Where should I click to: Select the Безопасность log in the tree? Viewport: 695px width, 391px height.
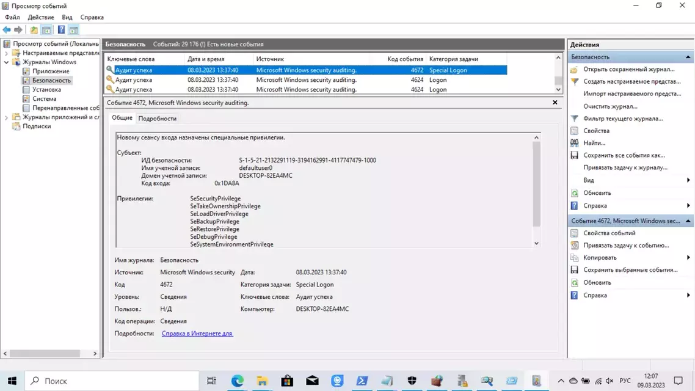click(x=51, y=80)
